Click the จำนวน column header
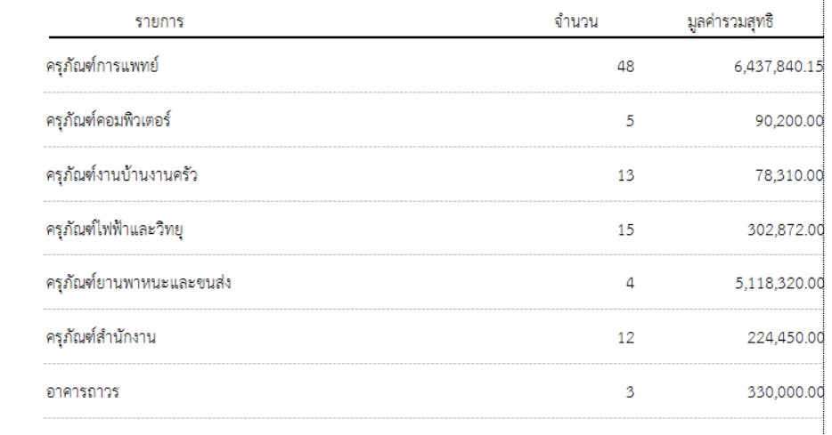The width and height of the screenshot is (832, 435). click(575, 22)
